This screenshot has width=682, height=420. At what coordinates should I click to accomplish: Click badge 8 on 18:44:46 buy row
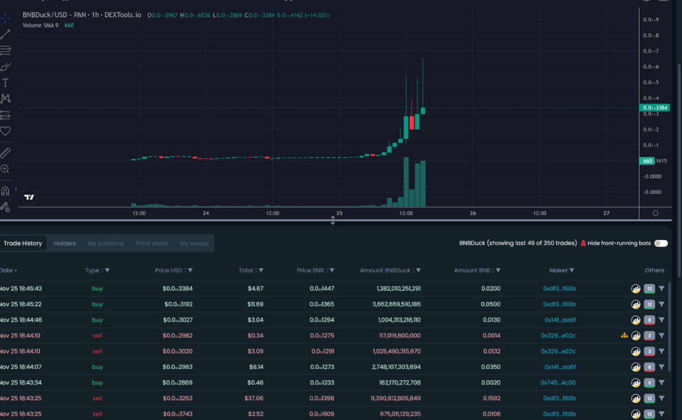[650, 320]
